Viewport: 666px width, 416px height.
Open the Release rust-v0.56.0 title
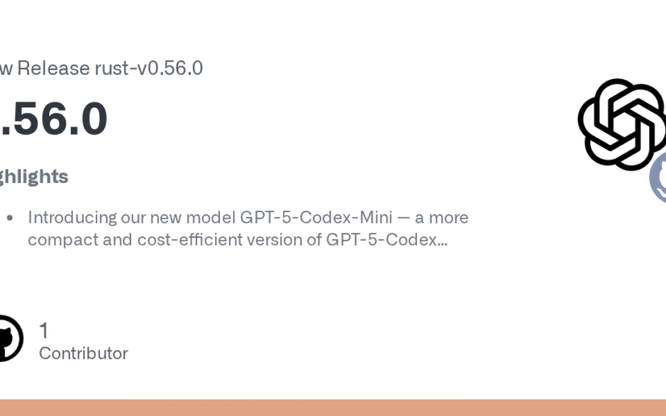click(100, 68)
